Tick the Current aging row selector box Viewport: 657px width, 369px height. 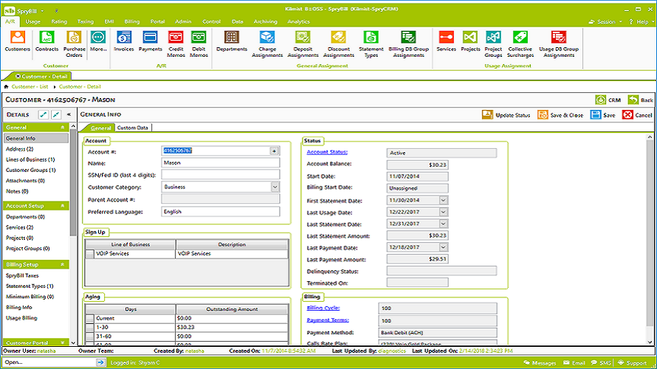pos(89,318)
